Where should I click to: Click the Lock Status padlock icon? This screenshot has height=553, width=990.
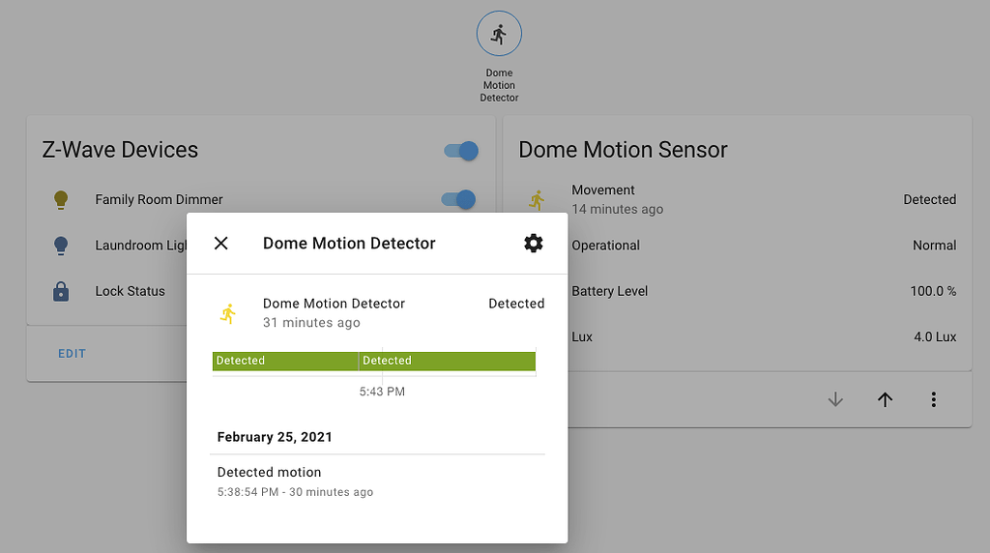pyautogui.click(x=61, y=291)
